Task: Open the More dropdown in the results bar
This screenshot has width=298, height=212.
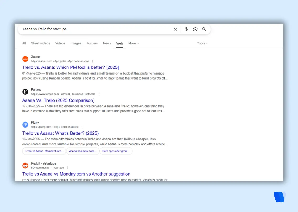Action: pyautogui.click(x=133, y=43)
